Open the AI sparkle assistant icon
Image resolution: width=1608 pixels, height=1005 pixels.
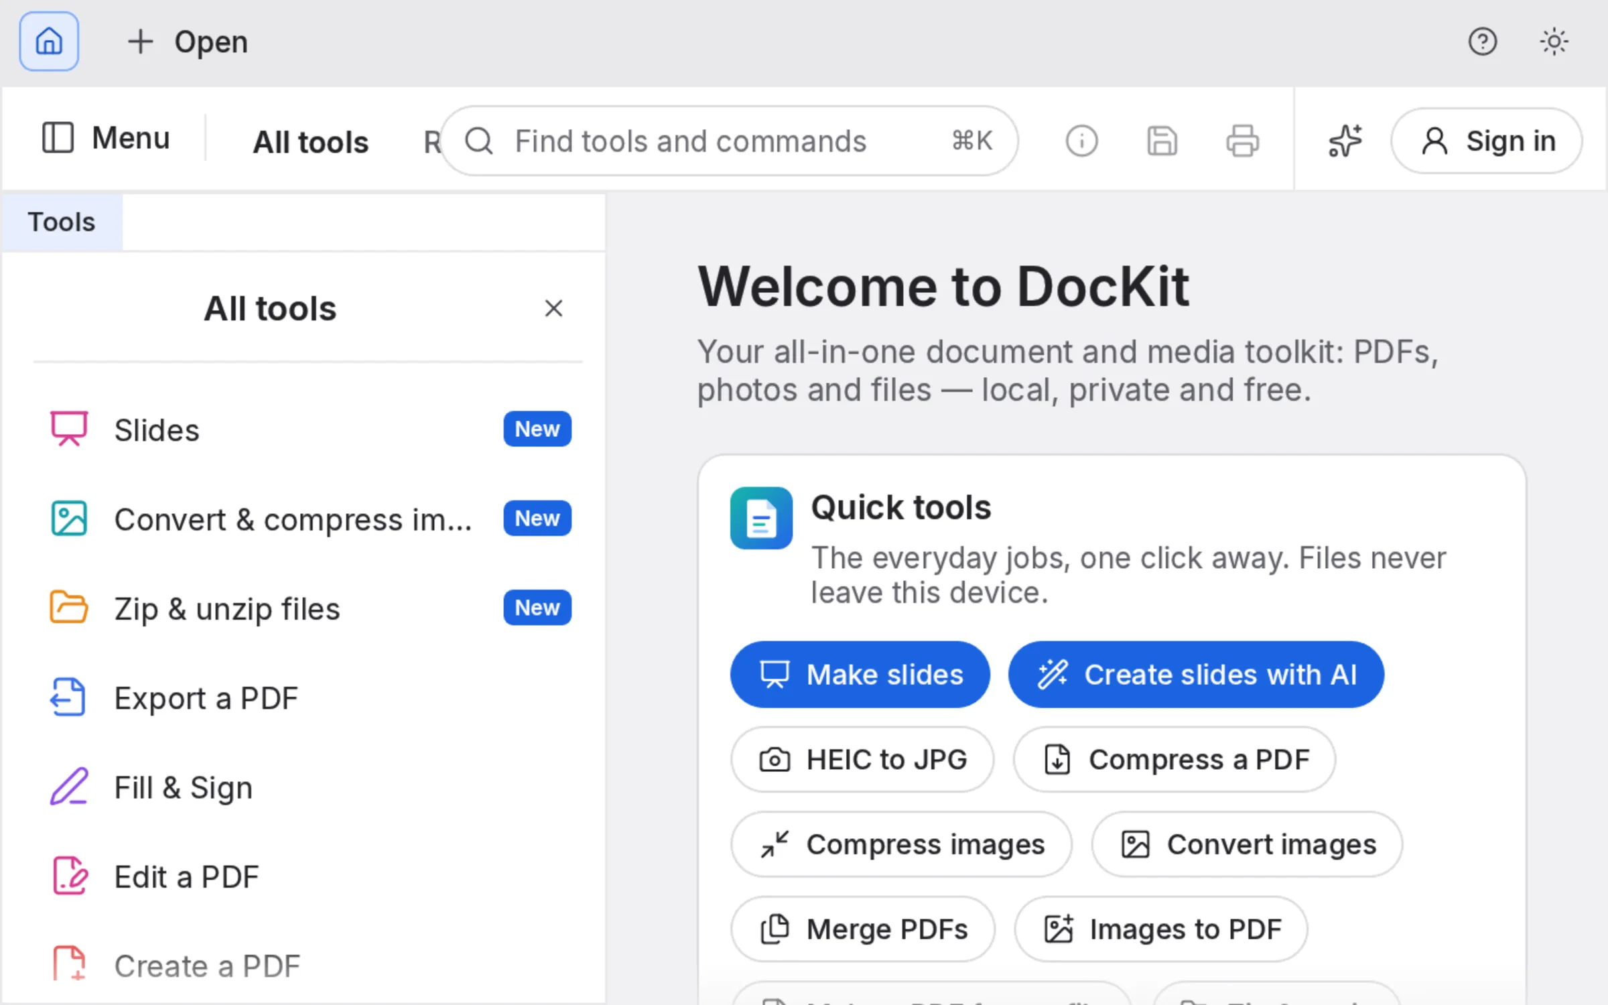tap(1345, 141)
